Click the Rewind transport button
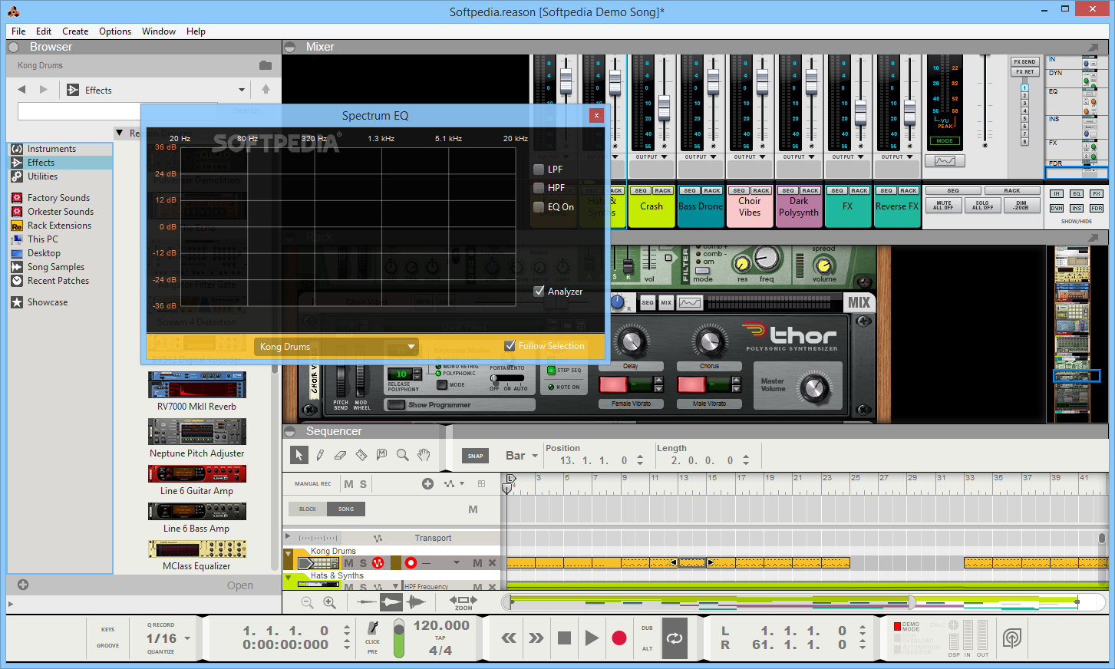The image size is (1115, 669). [509, 638]
